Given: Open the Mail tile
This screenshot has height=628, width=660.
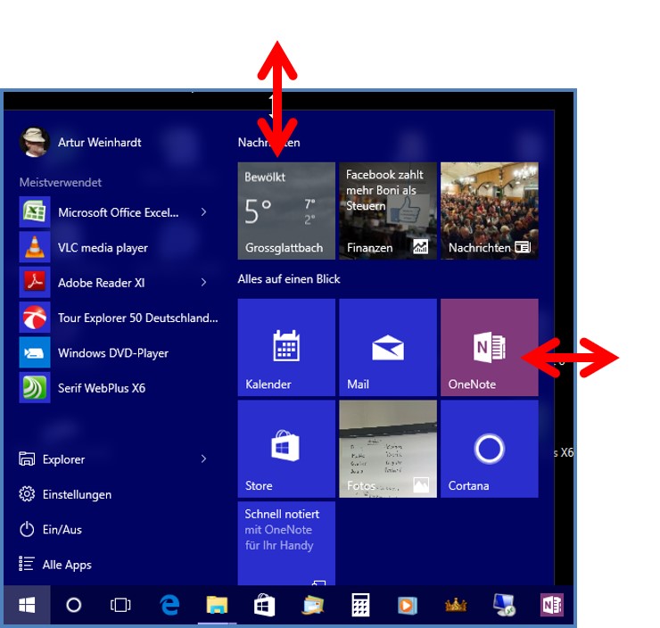Looking at the screenshot, I should tap(388, 347).
